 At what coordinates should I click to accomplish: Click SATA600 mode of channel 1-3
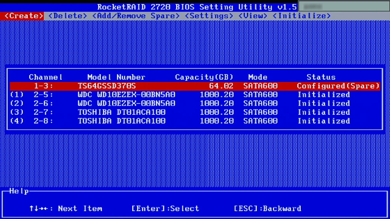point(261,86)
